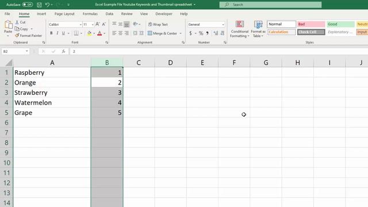Image resolution: width=368 pixels, height=207 pixels.
Task: Decrease Decimal places
Action: (223, 33)
